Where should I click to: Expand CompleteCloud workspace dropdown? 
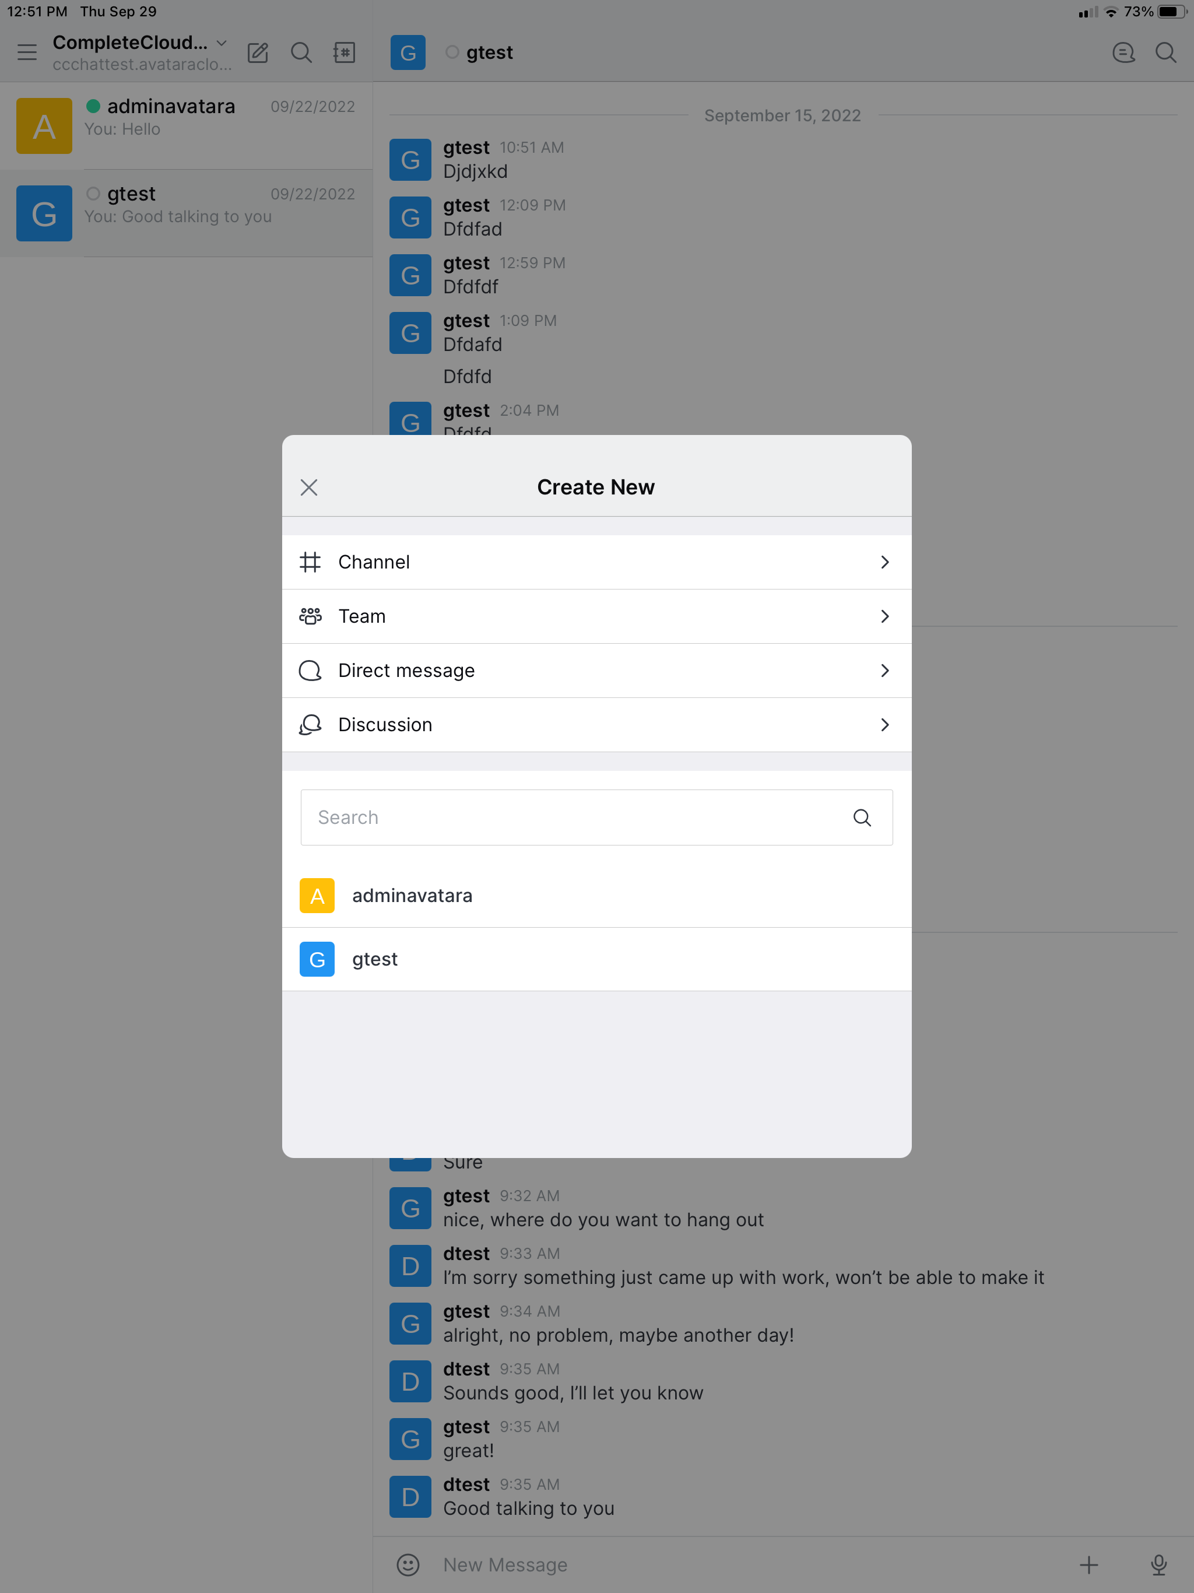click(222, 43)
